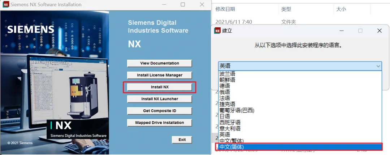The width and height of the screenshot is (390, 155).
Task: Sort by 修改日期 column header
Action: 225,9
